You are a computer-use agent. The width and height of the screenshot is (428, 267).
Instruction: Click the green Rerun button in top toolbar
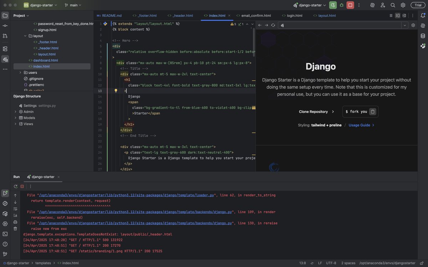click(333, 5)
